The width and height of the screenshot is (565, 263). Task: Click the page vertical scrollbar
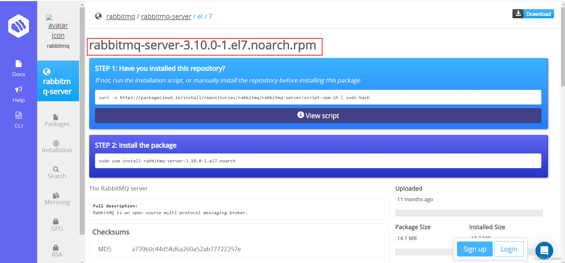[x=563, y=47]
